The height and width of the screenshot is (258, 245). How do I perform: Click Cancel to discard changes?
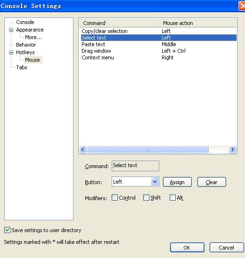(x=227, y=247)
